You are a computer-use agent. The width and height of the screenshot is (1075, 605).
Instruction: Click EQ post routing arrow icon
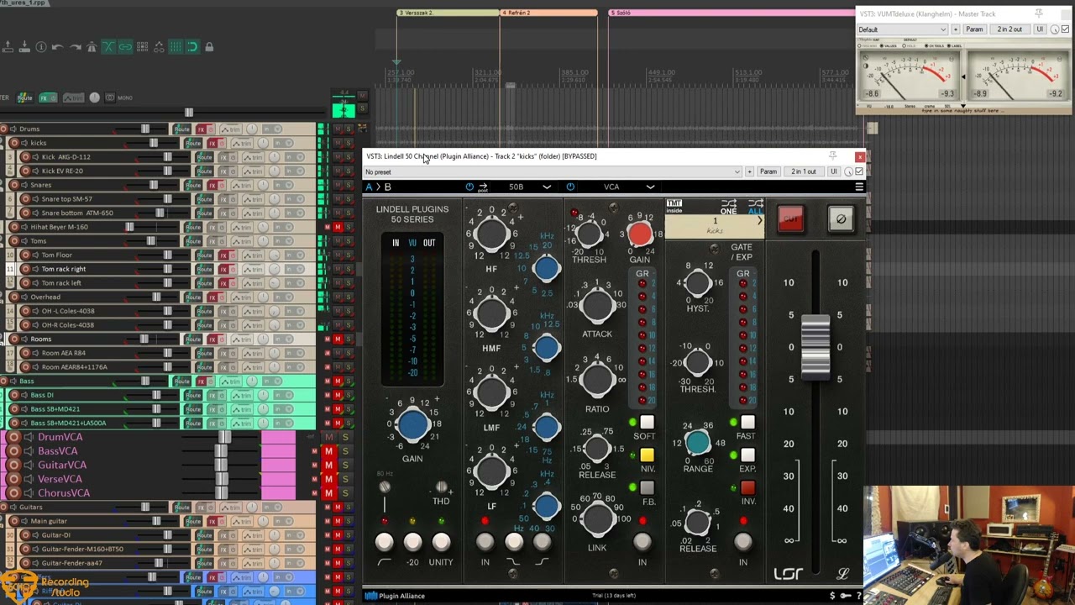[x=483, y=187]
